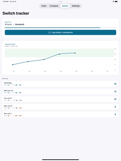Select the D1 data point on trend chart
Image resolution: width=121 pixels, height=161 pixels.
(x=13, y=65)
